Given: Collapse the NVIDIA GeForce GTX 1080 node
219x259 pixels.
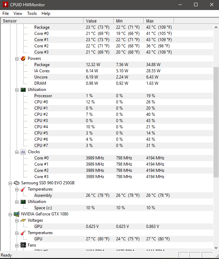Looking at the screenshot, I should [10, 214].
